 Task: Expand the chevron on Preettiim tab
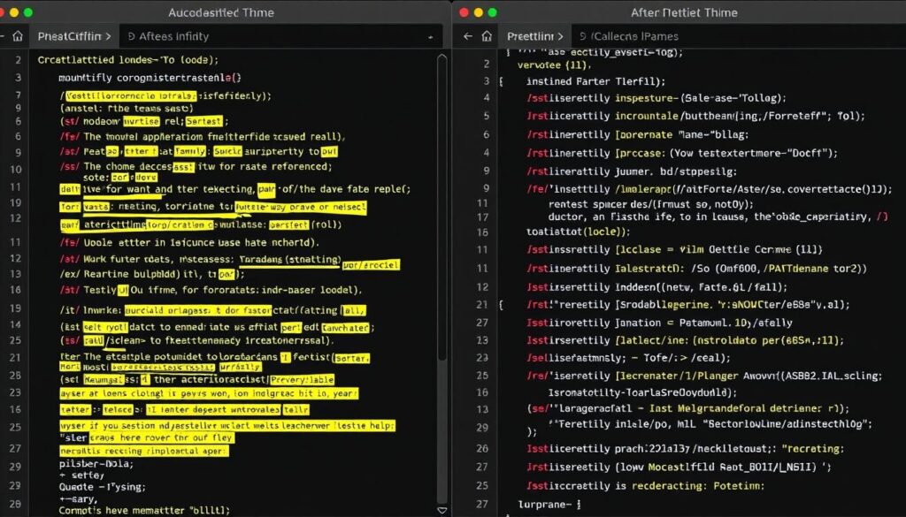(559, 36)
